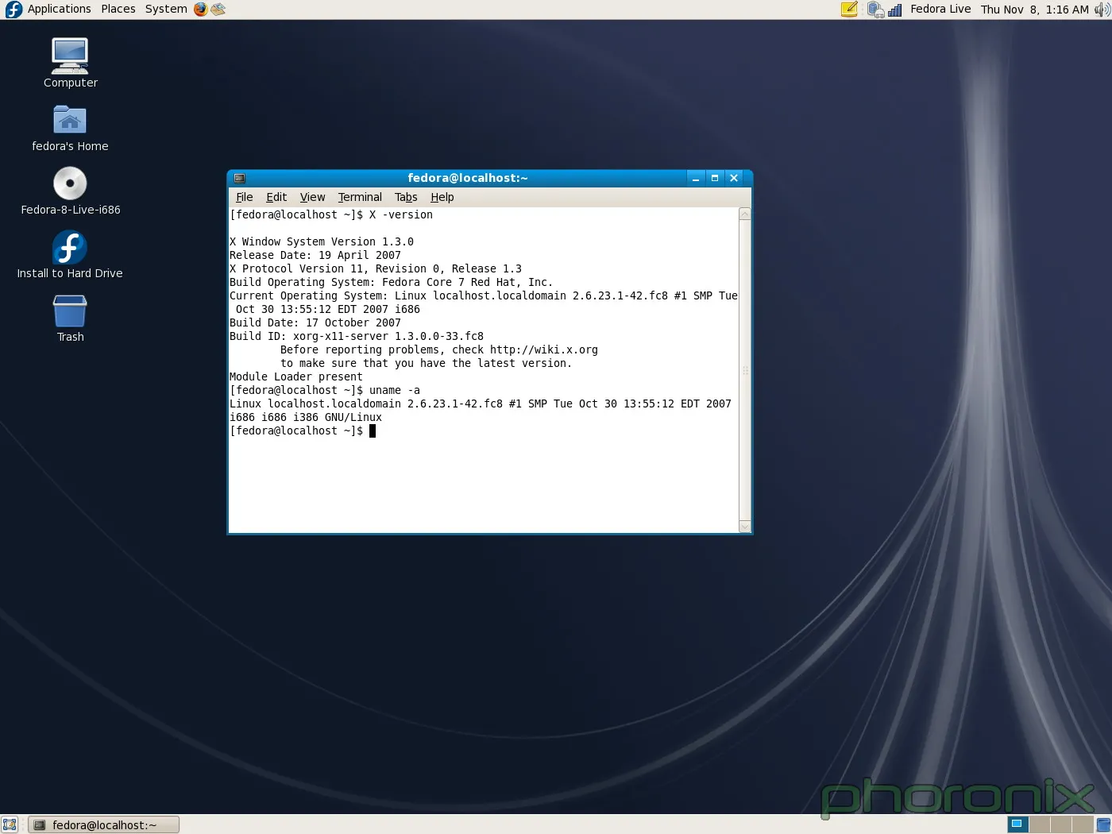Click the 'uname -a' command text

tap(395, 390)
